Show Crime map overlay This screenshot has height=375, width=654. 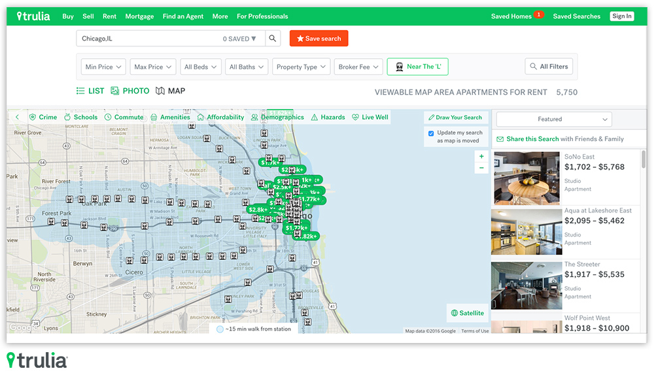point(43,117)
